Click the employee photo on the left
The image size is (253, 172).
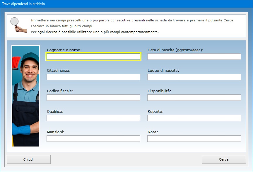pyautogui.click(x=26, y=96)
